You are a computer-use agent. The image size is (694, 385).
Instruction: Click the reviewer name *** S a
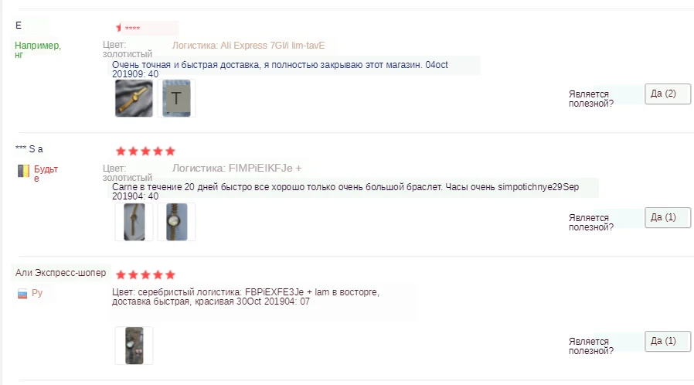29,149
